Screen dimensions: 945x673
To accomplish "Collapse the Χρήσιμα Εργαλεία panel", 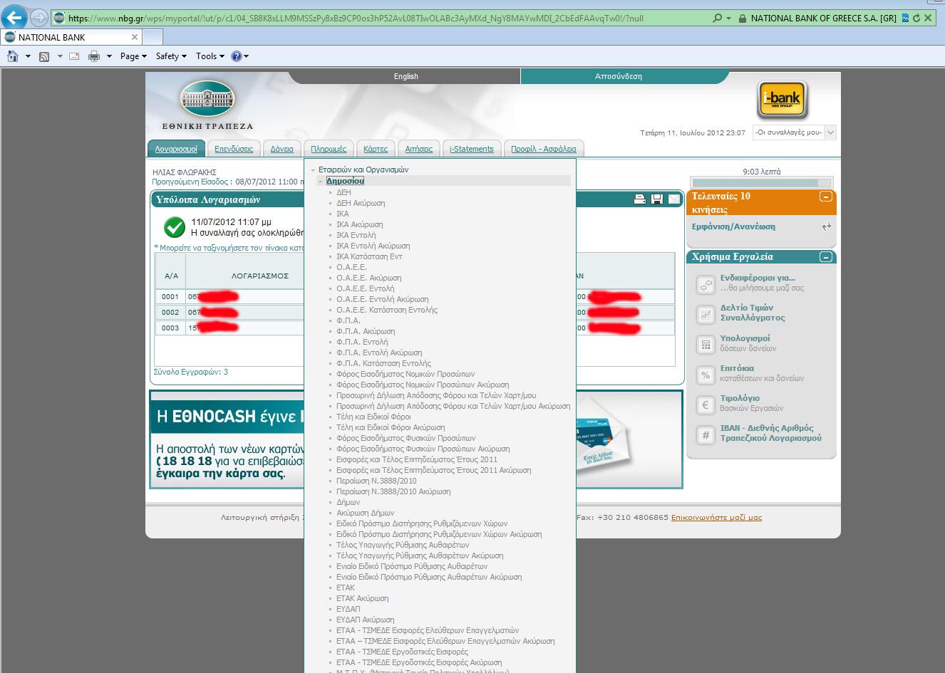I will coord(825,257).
